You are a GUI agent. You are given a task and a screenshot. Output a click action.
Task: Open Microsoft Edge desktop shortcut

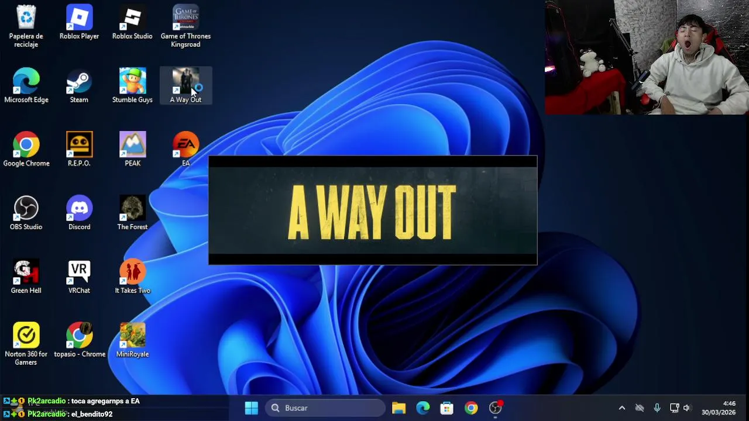pyautogui.click(x=26, y=87)
